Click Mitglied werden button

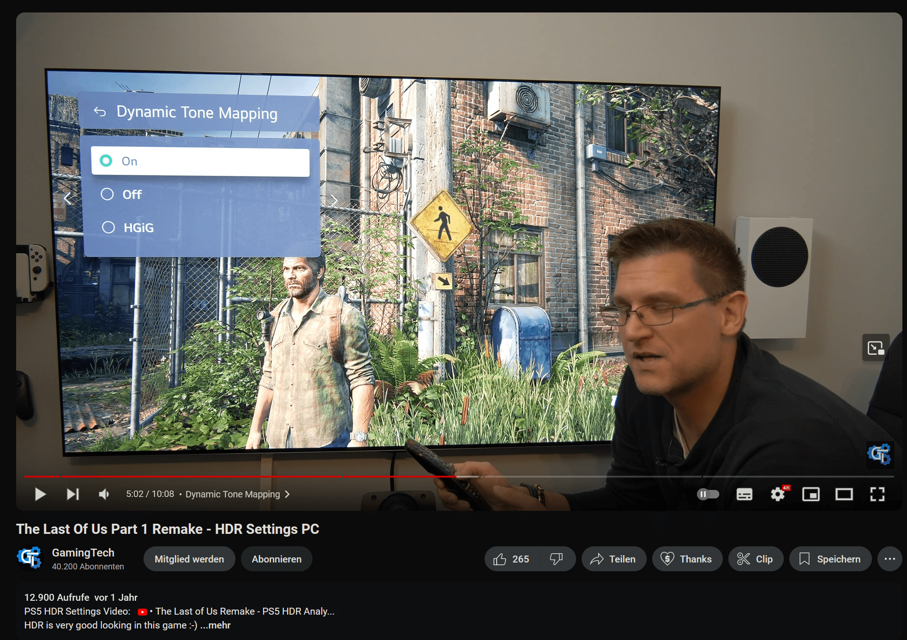[x=189, y=559]
